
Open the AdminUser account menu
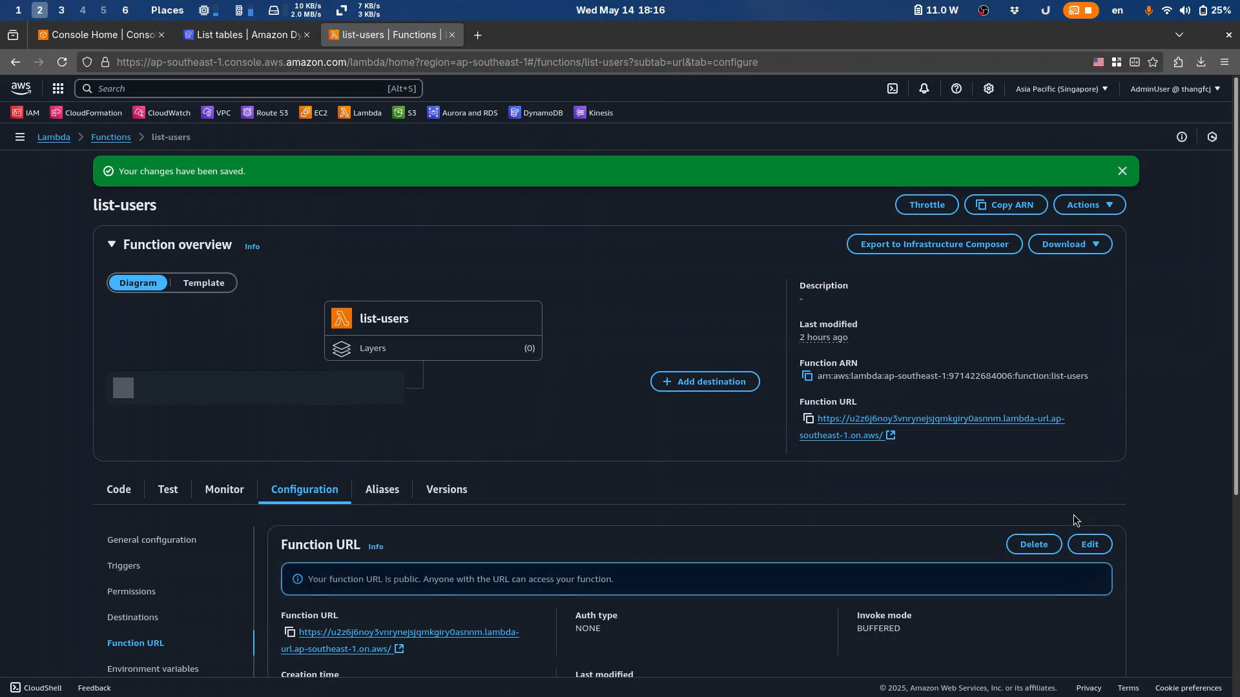click(1175, 89)
